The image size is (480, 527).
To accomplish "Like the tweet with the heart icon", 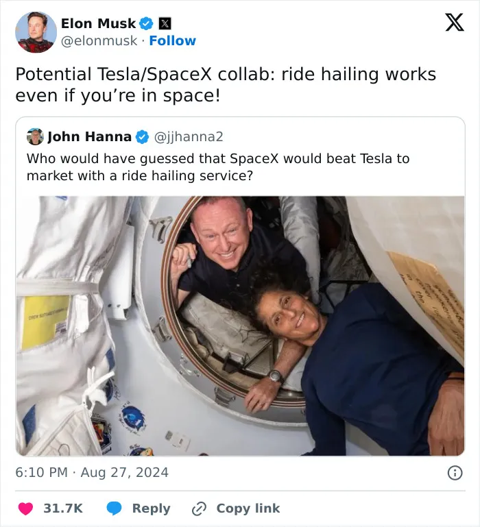I will pyautogui.click(x=25, y=508).
